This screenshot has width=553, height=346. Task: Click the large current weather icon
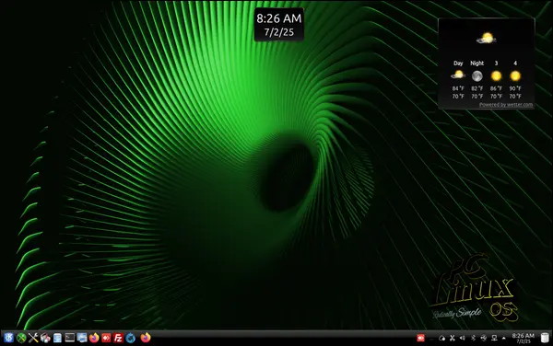(487, 38)
